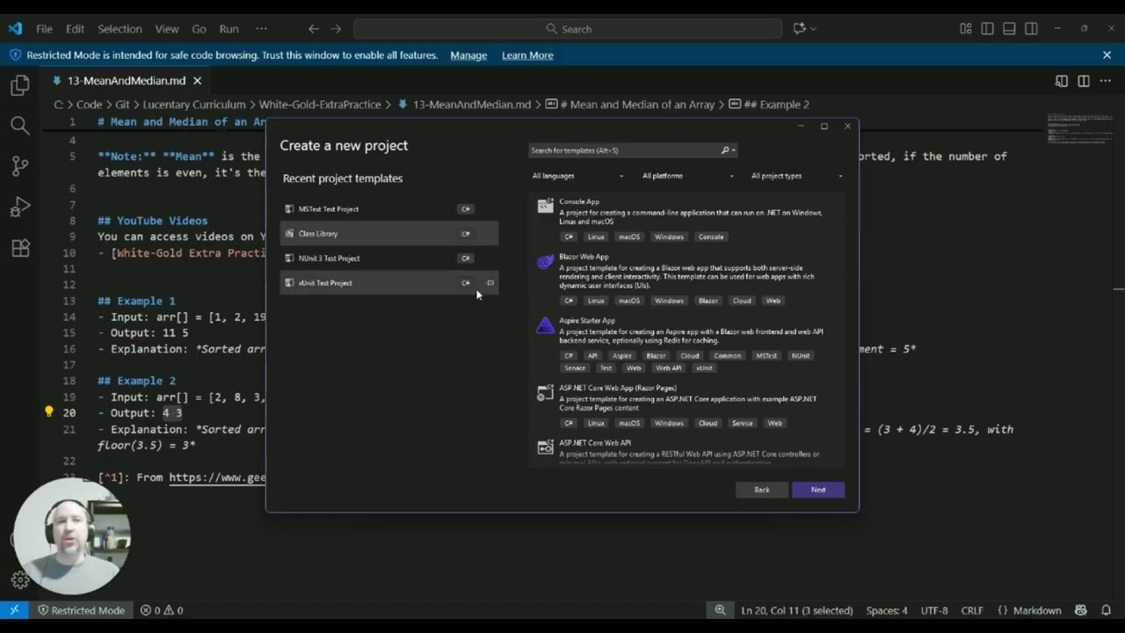Click the Back button in dialog
This screenshot has height=633, width=1125.
point(762,490)
